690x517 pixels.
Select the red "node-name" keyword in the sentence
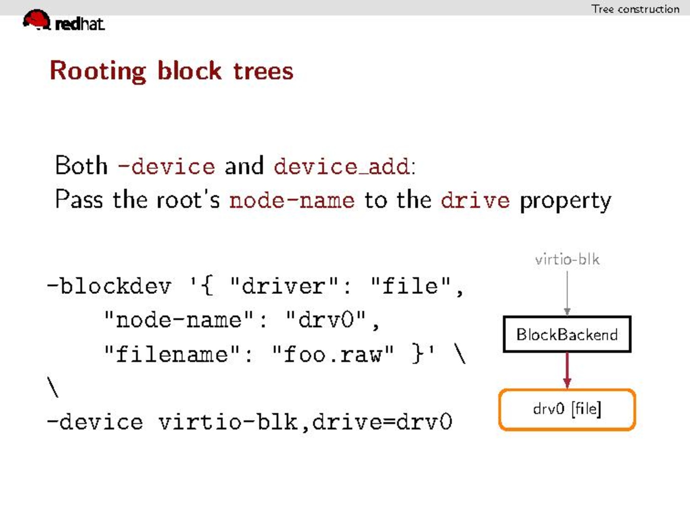(292, 200)
